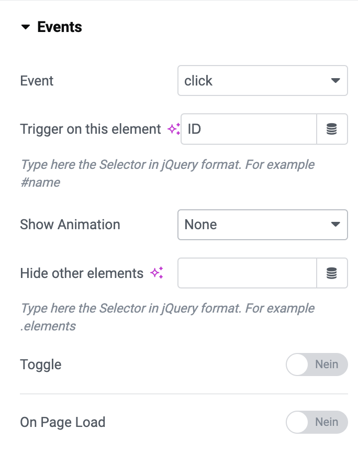Click the AI sparkle icon beside Hide other elements
The height and width of the screenshot is (450, 358).
[156, 273]
